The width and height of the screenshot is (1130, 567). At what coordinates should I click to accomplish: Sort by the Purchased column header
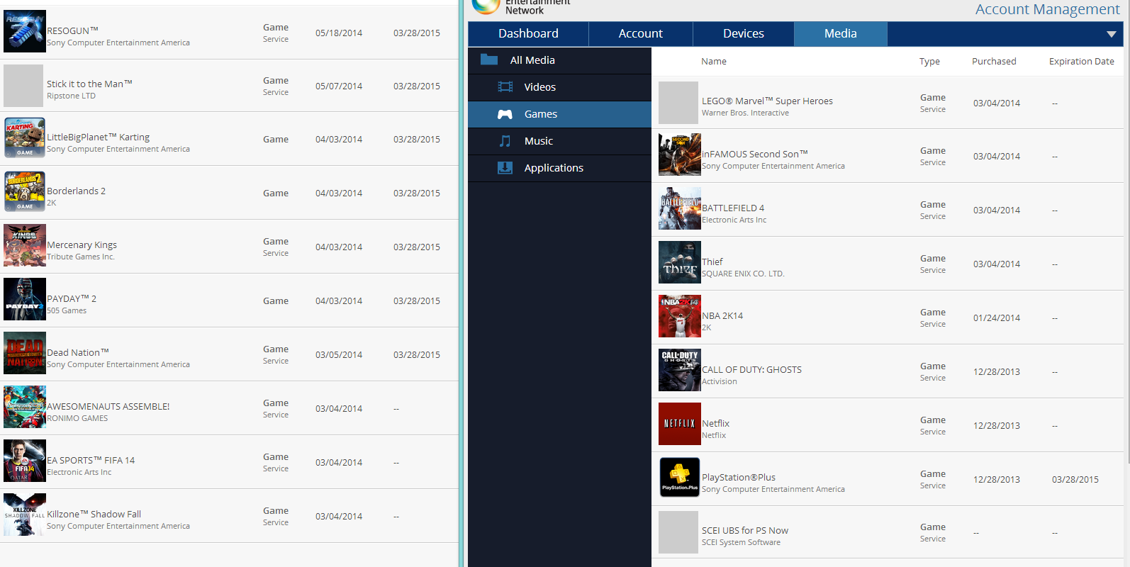point(993,62)
